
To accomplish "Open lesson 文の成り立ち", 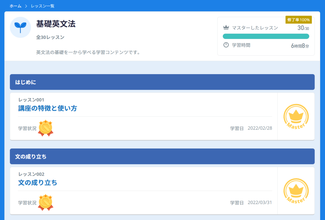I will (37, 183).
